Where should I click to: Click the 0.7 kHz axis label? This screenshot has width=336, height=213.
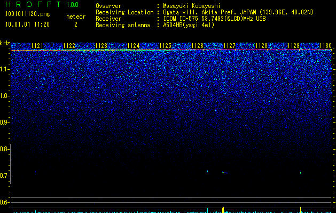(4, 176)
